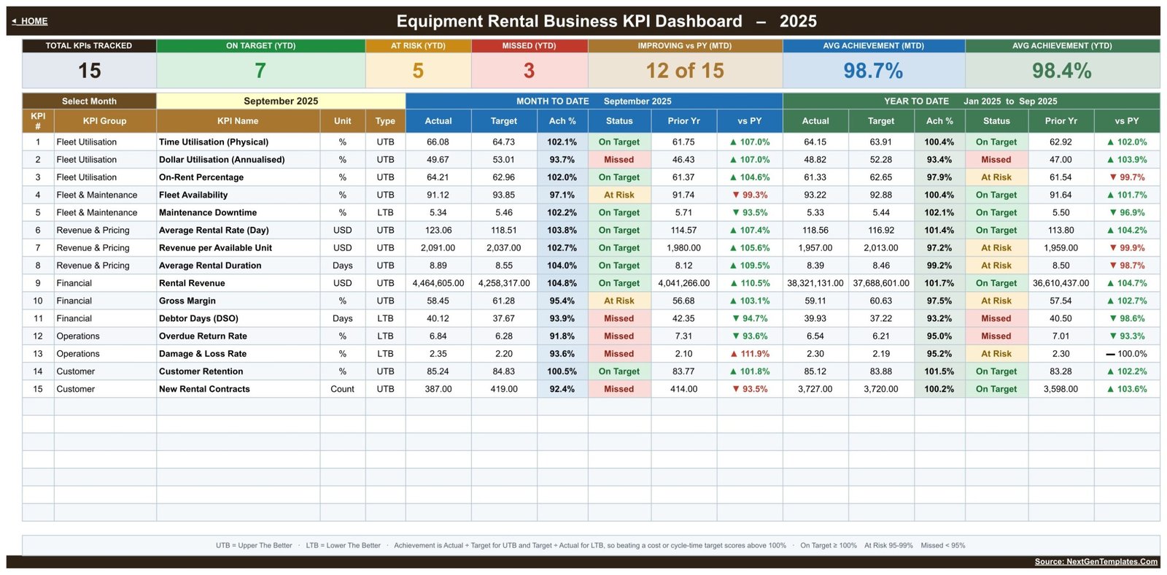Screen dimensions: 1167x575
Task: Open the September 2025 month selector
Action: pos(281,101)
